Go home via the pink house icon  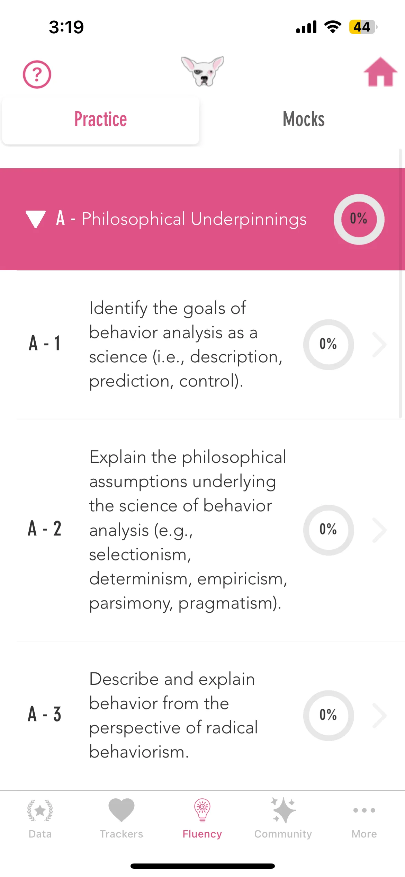point(380,72)
